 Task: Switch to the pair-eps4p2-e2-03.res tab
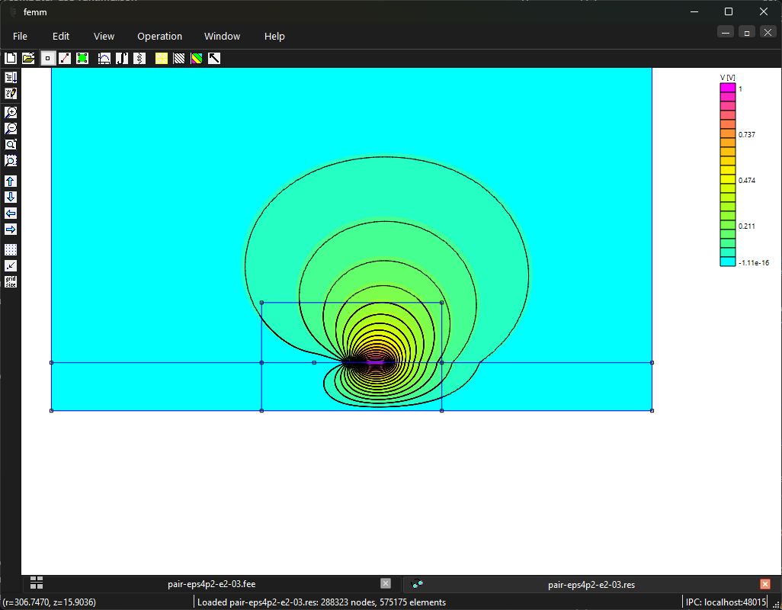pyautogui.click(x=591, y=585)
